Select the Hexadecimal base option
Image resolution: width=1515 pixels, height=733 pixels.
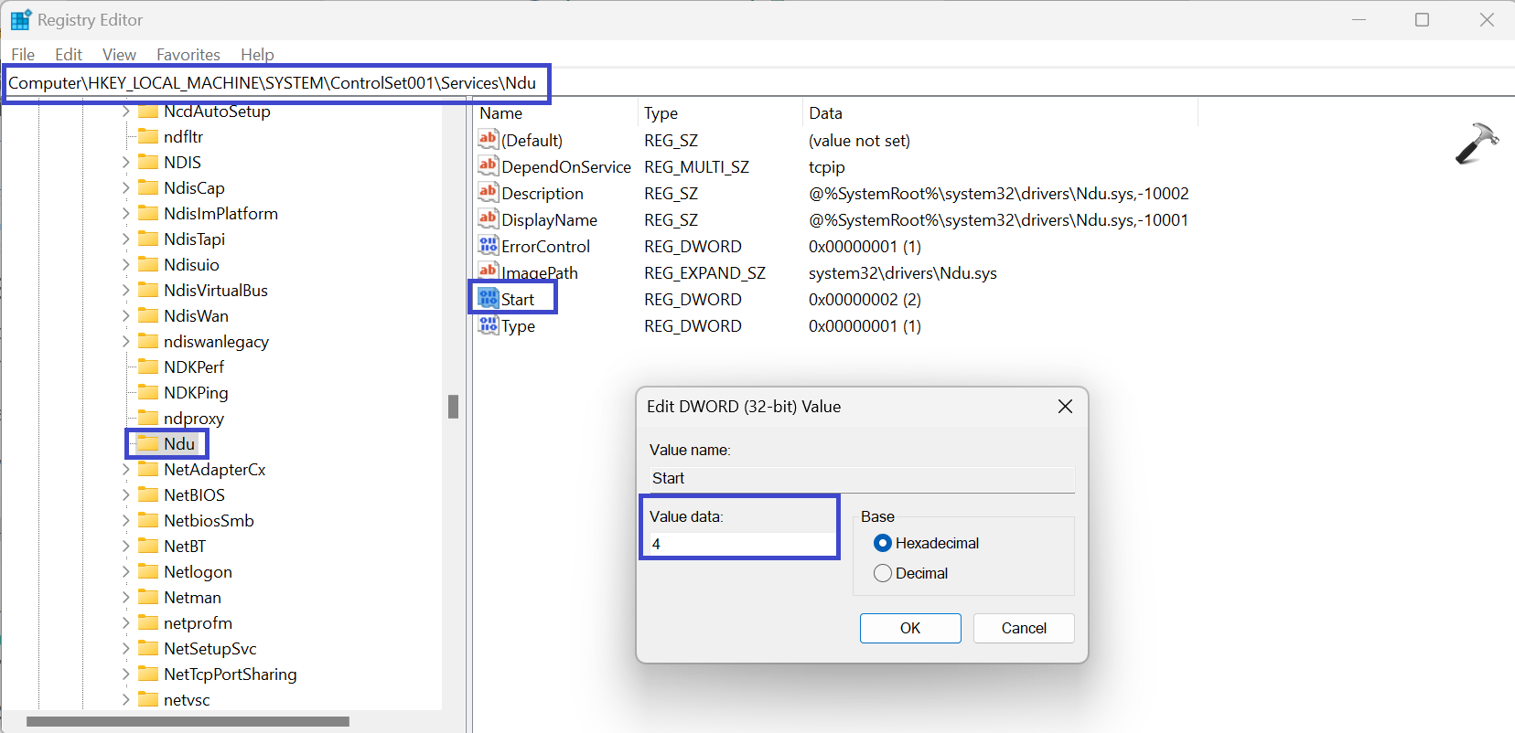click(883, 543)
